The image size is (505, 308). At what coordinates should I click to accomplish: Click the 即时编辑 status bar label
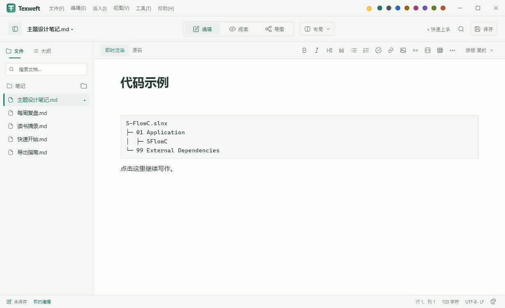pyautogui.click(x=42, y=302)
